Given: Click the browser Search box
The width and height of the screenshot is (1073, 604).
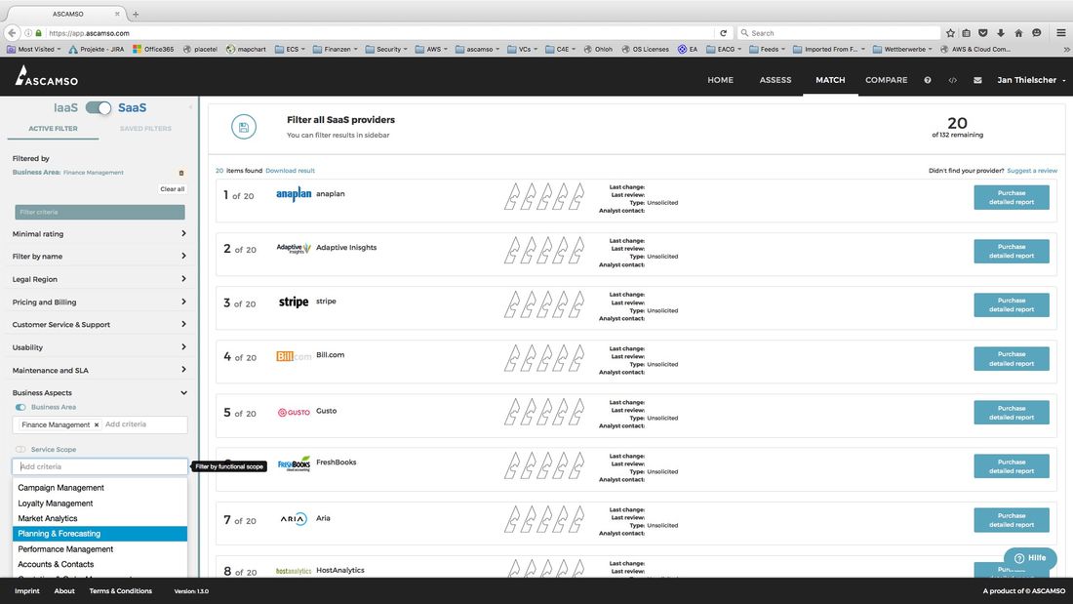Looking at the screenshot, I should click(x=839, y=33).
